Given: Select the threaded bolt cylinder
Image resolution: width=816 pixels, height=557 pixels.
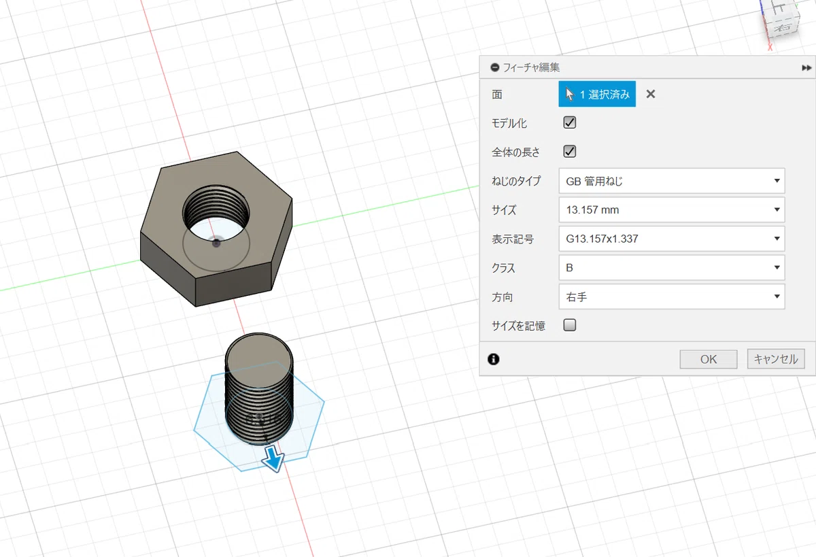Looking at the screenshot, I should (259, 388).
